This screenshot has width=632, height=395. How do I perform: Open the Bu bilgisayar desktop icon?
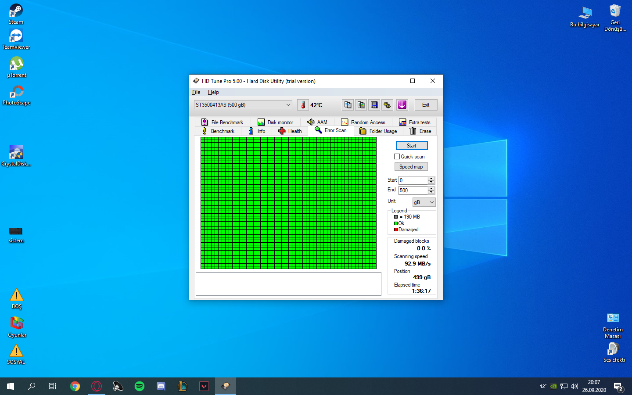pyautogui.click(x=585, y=17)
